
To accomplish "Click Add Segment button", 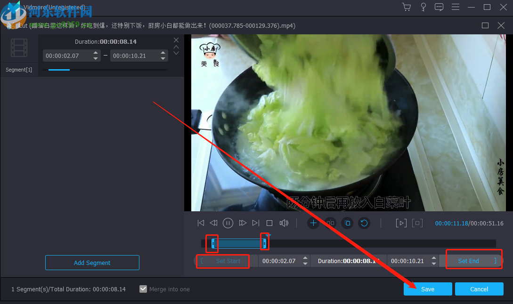I will (92, 263).
